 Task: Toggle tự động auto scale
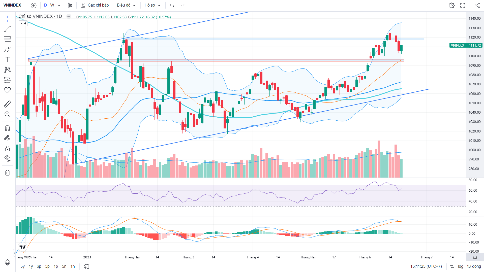tap(474, 266)
